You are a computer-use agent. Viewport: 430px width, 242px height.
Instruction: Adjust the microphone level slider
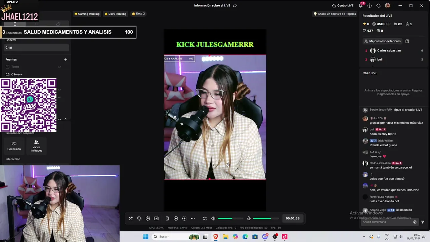[266, 218]
